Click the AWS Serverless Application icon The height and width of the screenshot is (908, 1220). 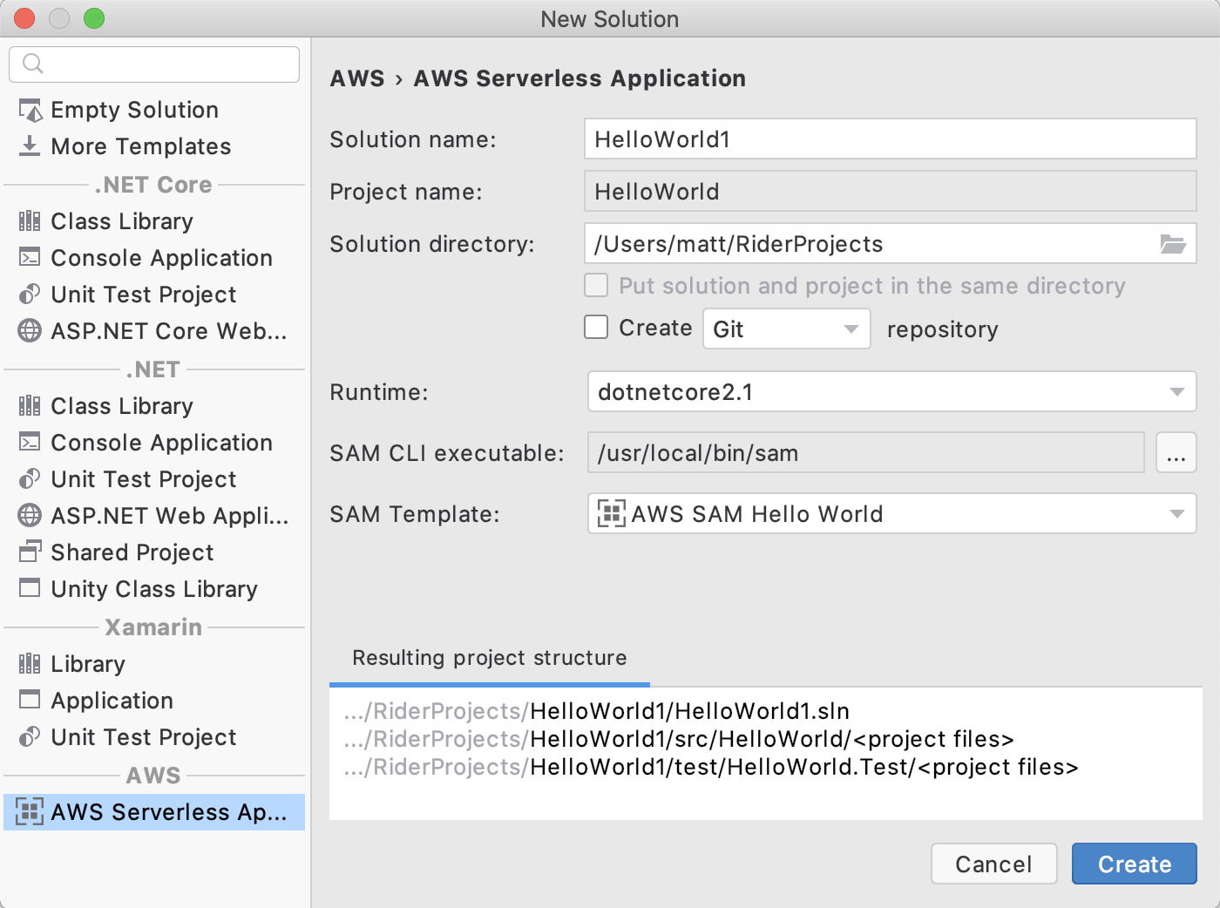30,812
